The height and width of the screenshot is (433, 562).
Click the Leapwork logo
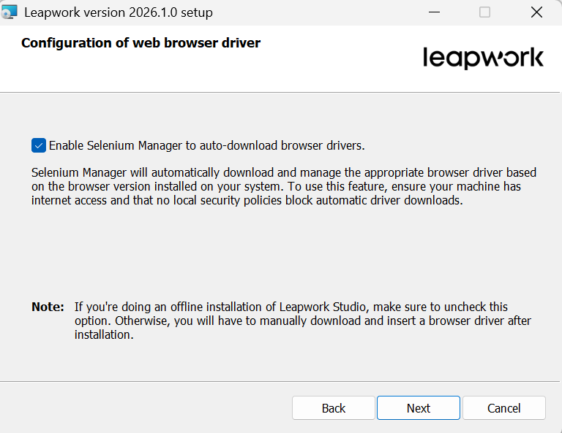pyautogui.click(x=483, y=58)
